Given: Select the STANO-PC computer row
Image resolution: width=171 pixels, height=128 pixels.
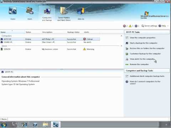Looking at the screenshot, I should coord(50,42).
